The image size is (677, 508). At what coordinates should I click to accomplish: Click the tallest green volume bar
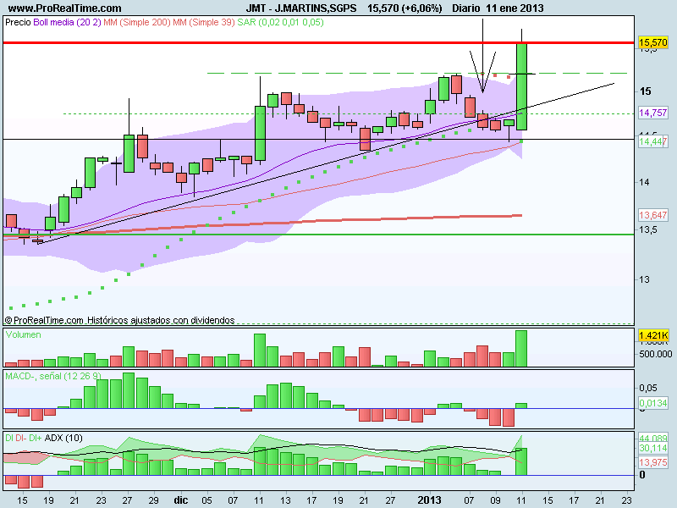click(x=521, y=349)
